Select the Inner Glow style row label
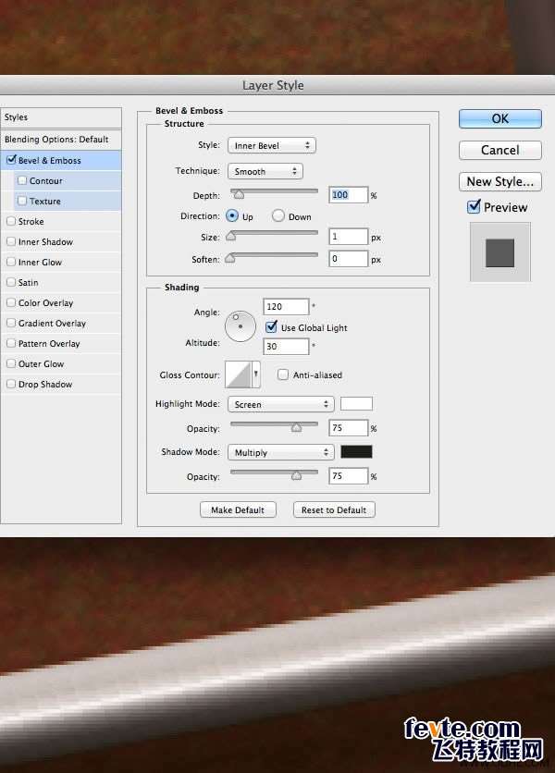This screenshot has width=555, height=773. tap(40, 263)
